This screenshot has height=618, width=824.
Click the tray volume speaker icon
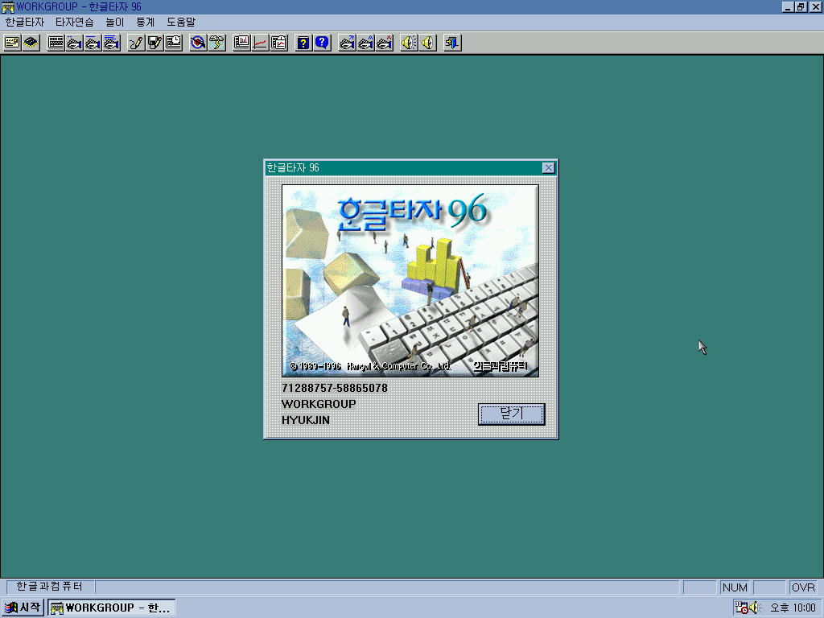756,608
